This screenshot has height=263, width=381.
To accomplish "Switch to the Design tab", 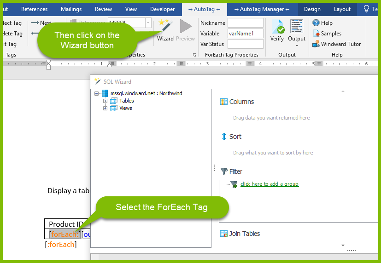I will [x=312, y=9].
